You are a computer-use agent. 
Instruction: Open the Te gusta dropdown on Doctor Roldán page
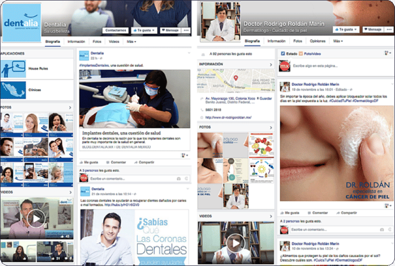[346, 29]
